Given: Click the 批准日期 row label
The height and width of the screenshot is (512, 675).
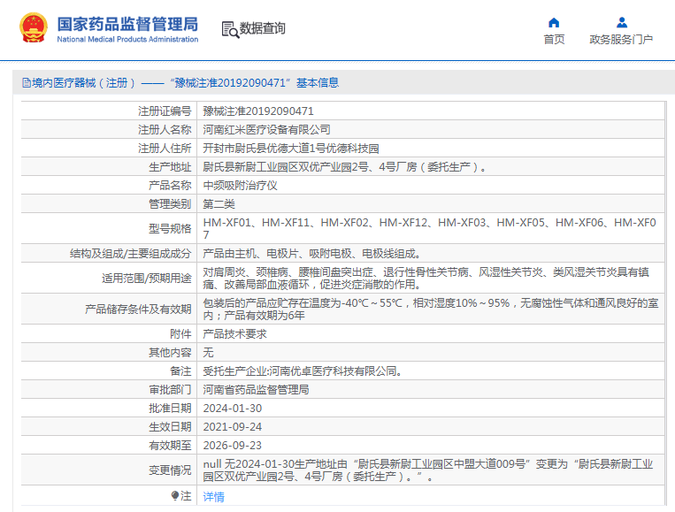Looking at the screenshot, I should [170, 409].
